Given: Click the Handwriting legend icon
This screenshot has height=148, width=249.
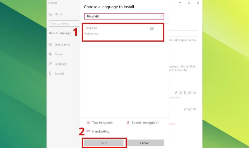Looking at the screenshot, I should click(88, 131).
